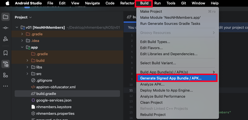Open the Commit tool window icon
This screenshot has width=248, height=120.
click(6, 28)
